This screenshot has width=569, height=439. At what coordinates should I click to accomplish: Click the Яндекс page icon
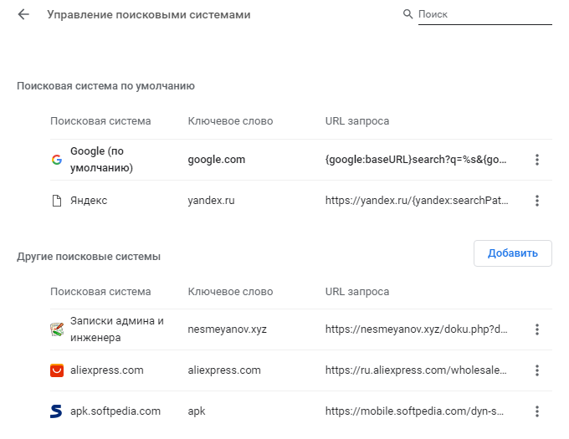coord(57,201)
